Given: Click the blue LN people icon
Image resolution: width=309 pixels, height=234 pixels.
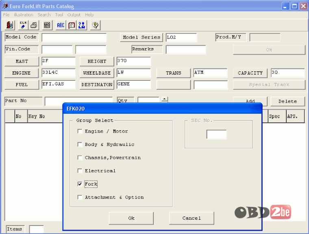Looking at the screenshot, I should coord(82,25).
